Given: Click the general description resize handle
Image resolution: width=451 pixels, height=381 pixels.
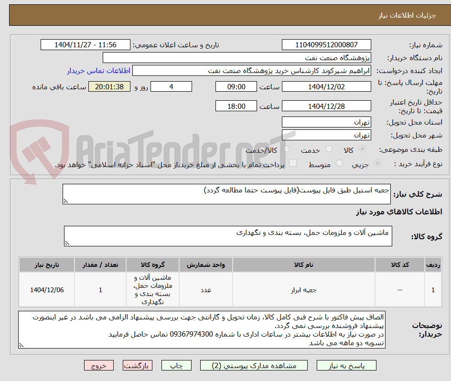Looking at the screenshot, I should click(x=66, y=201).
